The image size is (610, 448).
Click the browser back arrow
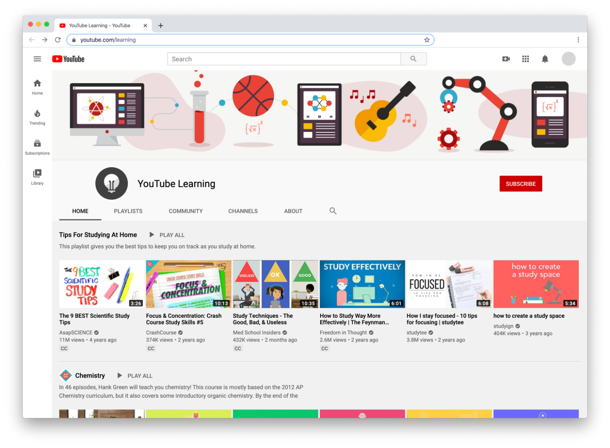(x=32, y=40)
